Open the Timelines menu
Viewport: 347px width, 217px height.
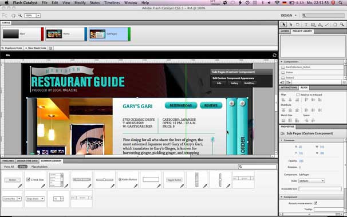pos(112,3)
